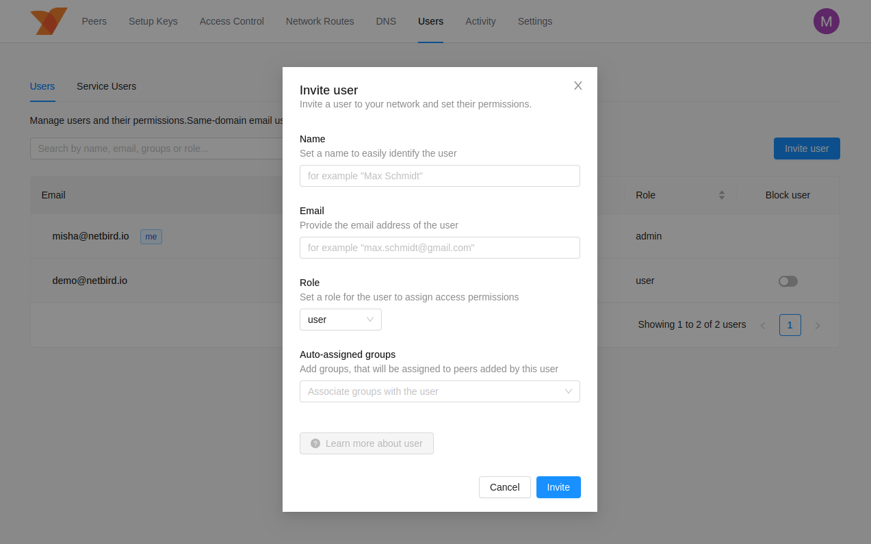871x544 pixels.
Task: Click Learn more about user button
Action: click(x=366, y=443)
